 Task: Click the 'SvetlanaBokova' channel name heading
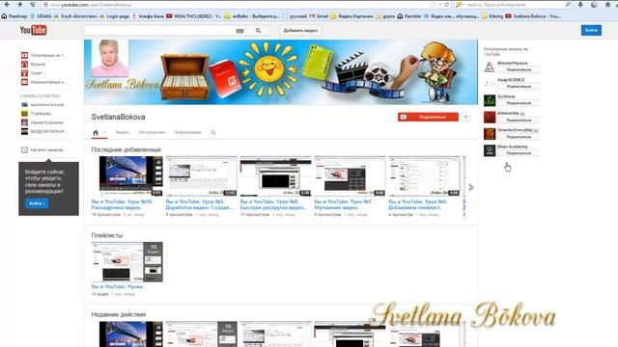118,117
